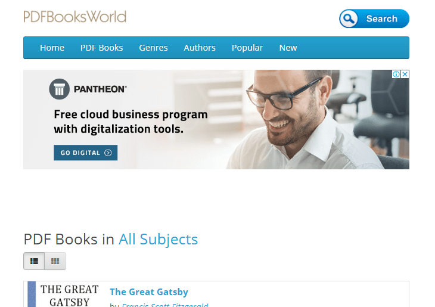Open author Francis Scott Fitzgerald link
435x307 pixels.
tap(165, 305)
